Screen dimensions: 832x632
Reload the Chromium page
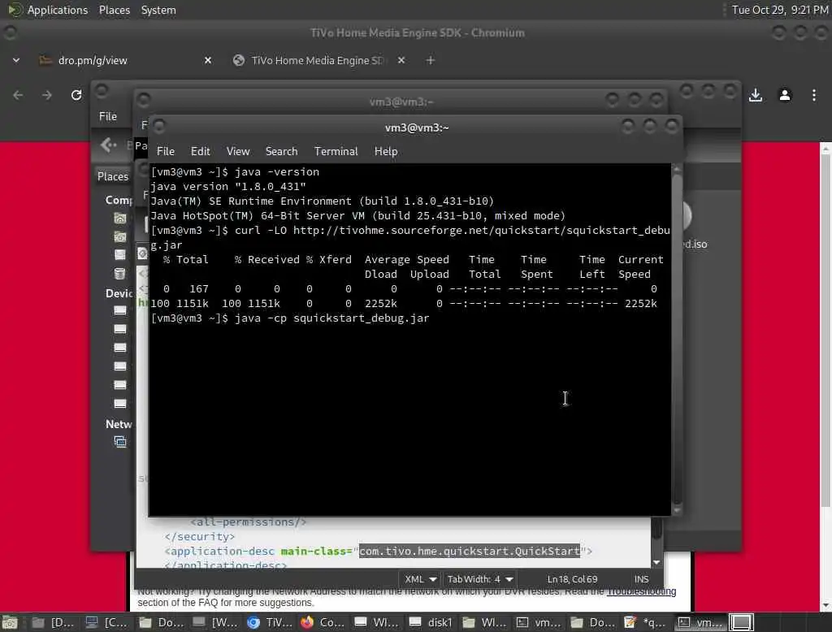[x=76, y=95]
